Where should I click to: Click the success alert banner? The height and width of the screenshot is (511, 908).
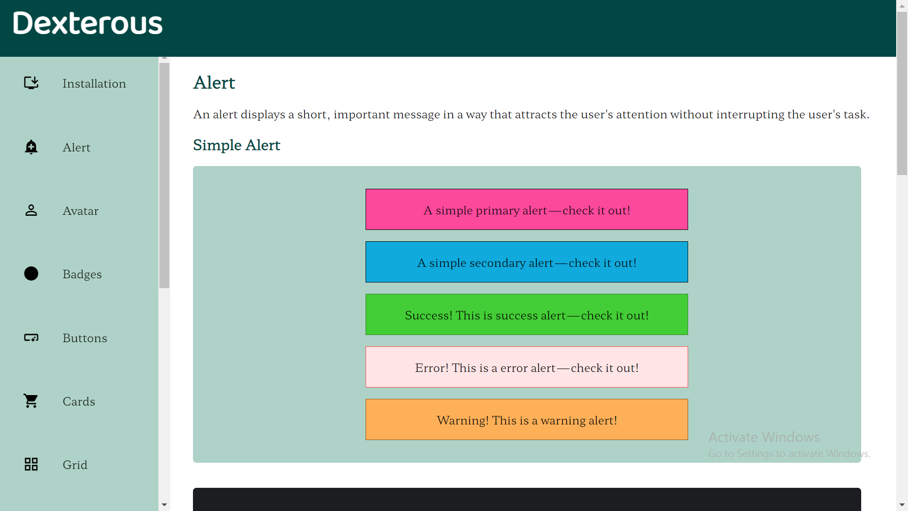526,314
